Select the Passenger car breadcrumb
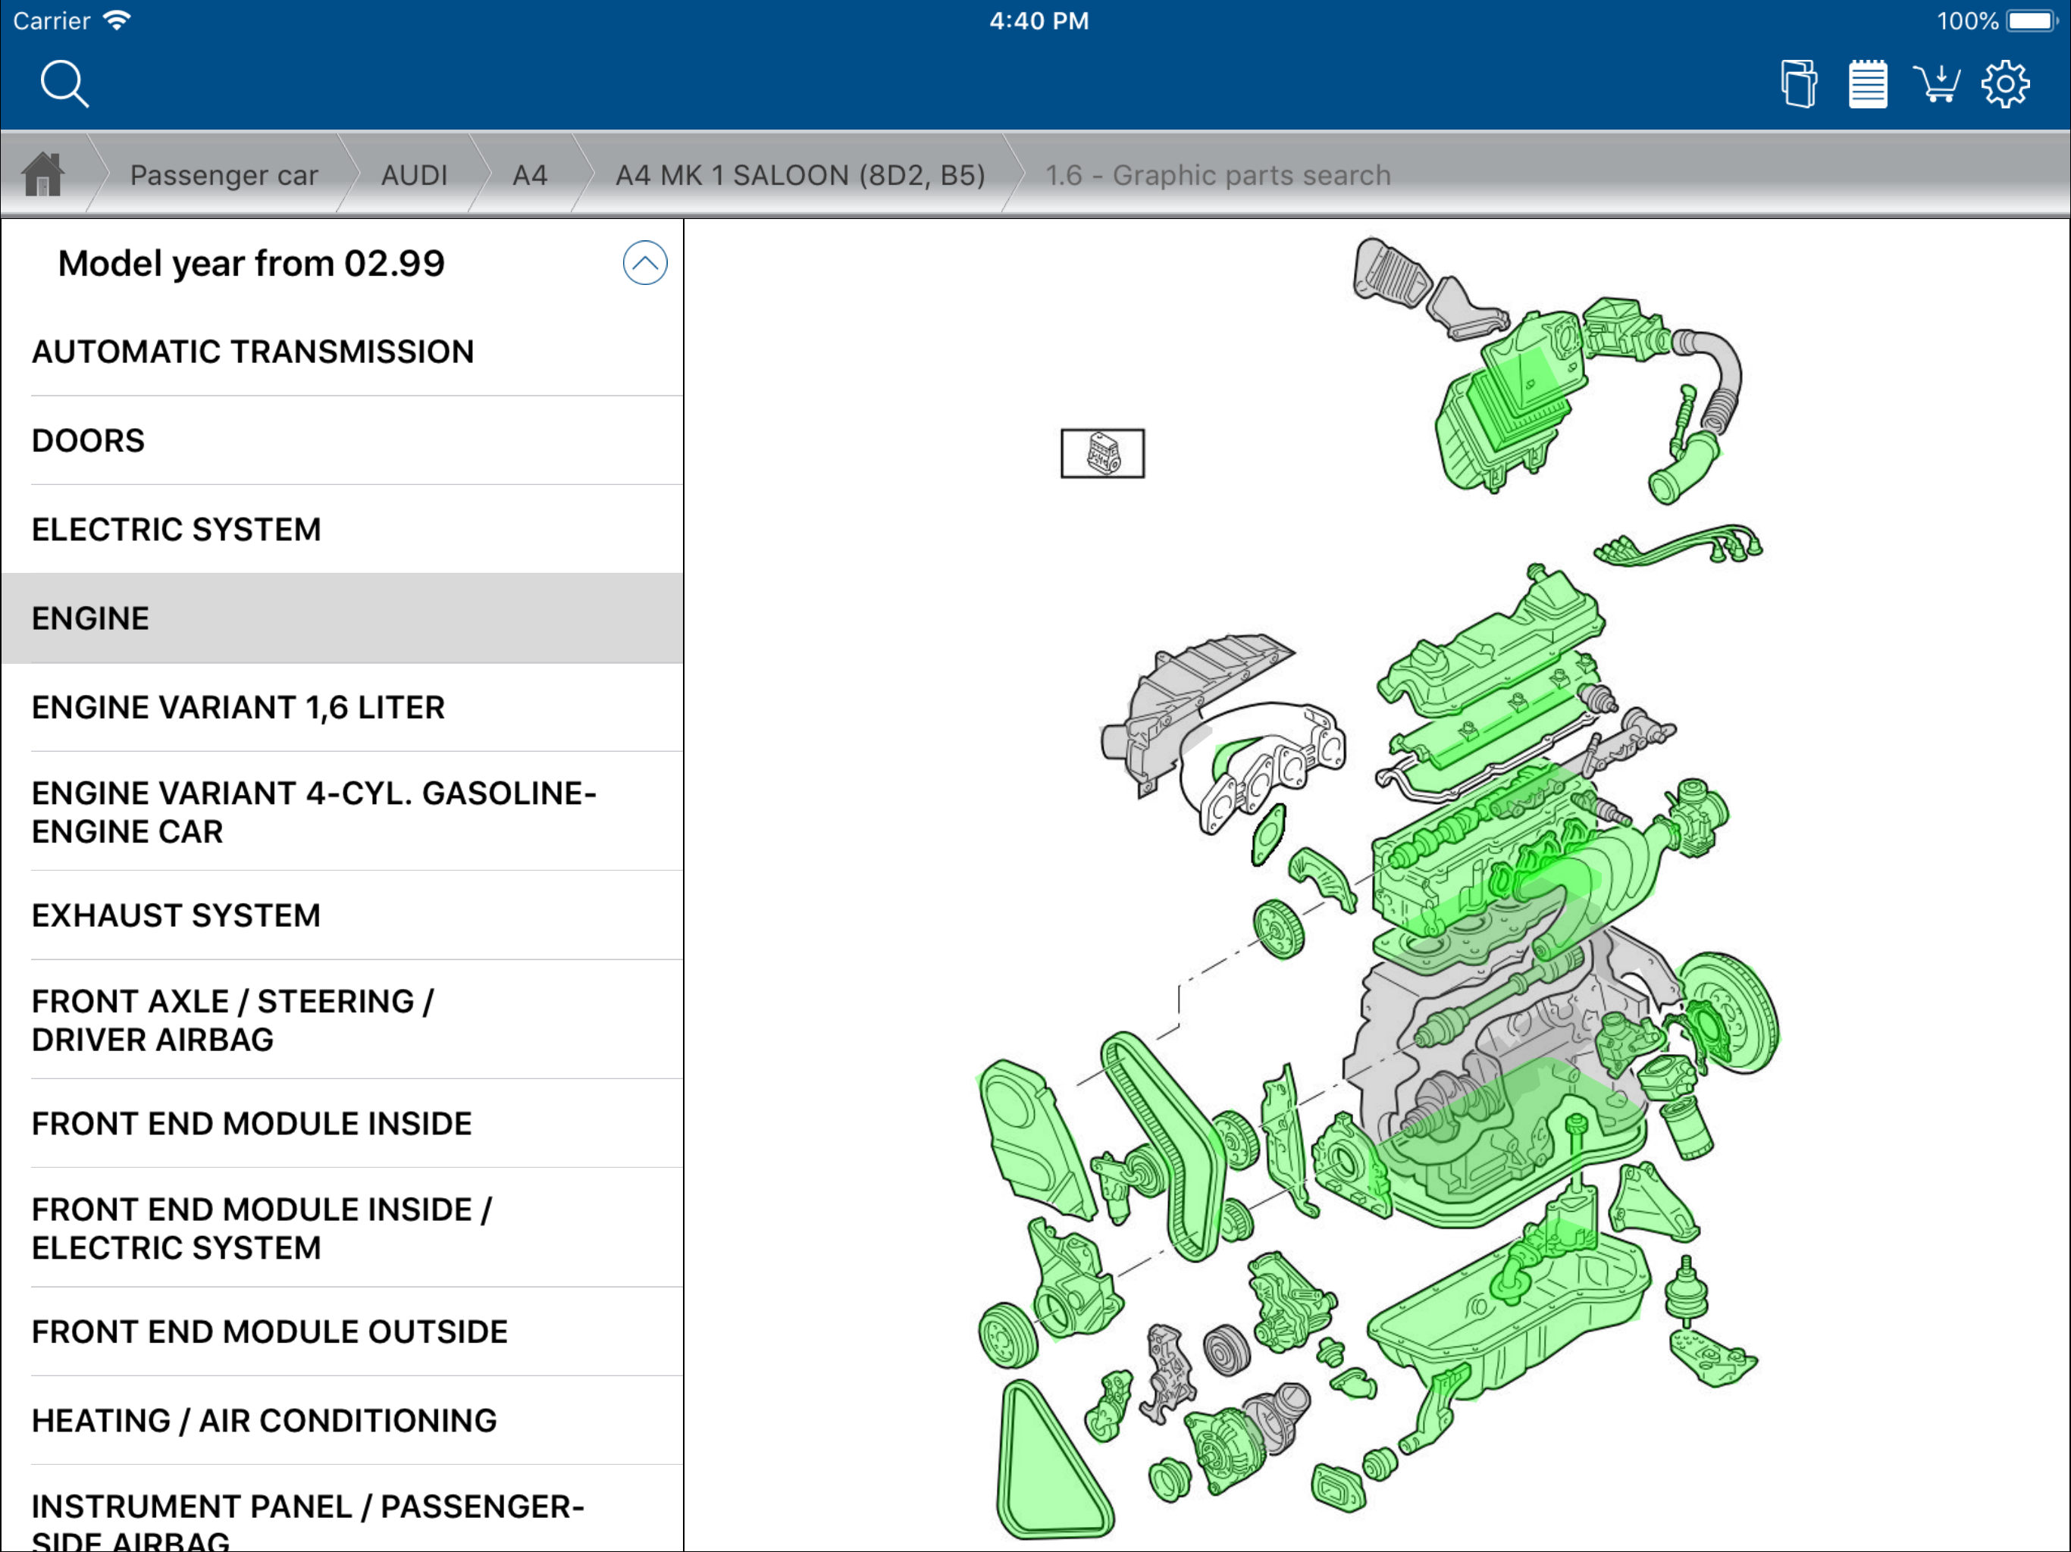2071x1552 pixels. pos(224,175)
